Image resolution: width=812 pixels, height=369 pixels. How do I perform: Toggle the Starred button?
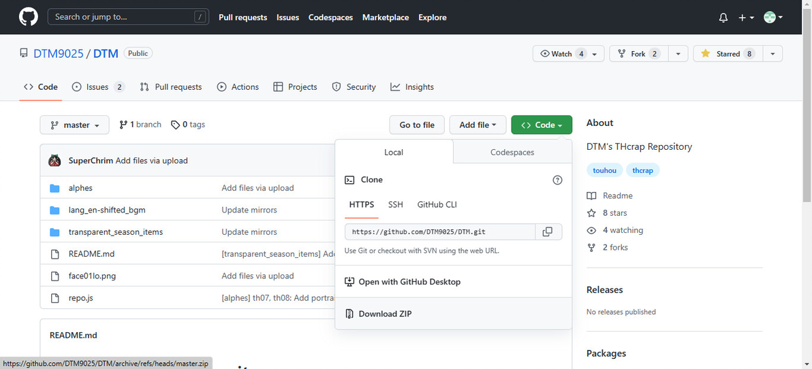[x=728, y=54]
